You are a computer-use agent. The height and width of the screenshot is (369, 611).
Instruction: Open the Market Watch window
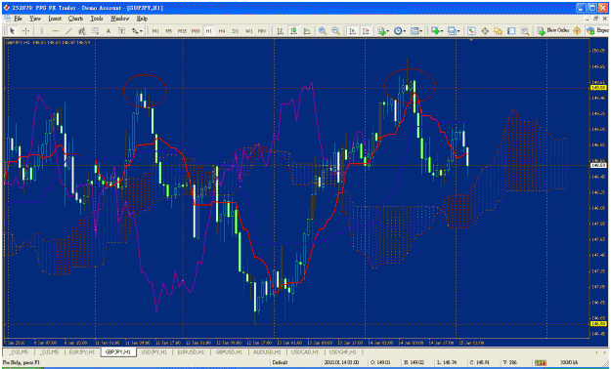click(471, 31)
